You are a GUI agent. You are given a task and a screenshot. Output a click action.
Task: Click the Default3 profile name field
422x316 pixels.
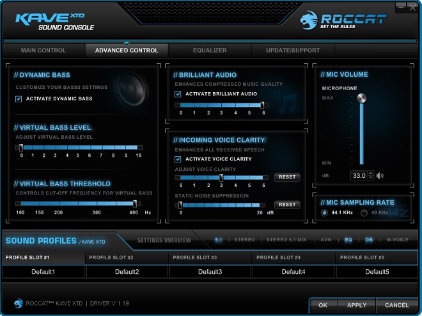click(210, 272)
